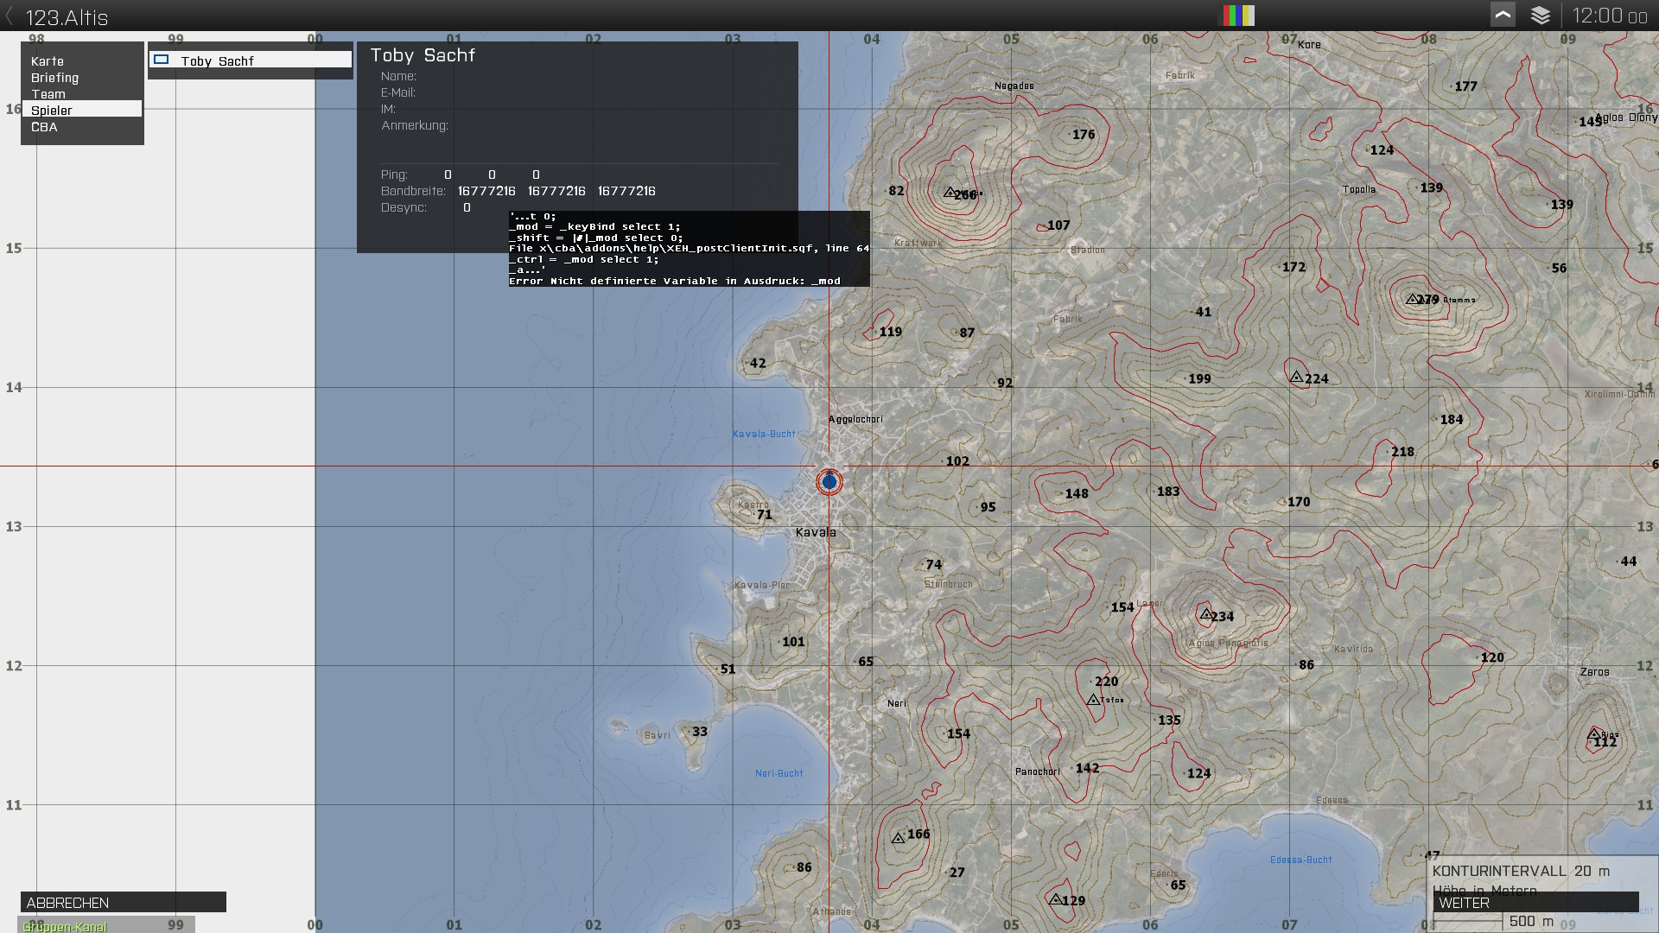
Task: Click the 500 m scale bar label
Action: (1531, 922)
